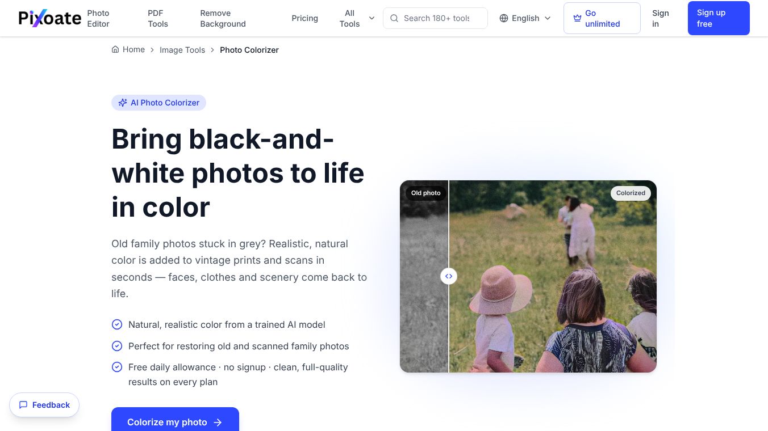This screenshot has height=431, width=768.
Task: Click the check icon beside Free daily allowance
Action: pyautogui.click(x=117, y=367)
